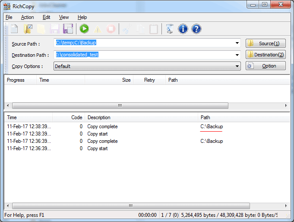Click the 'For Help, press F1' status text

tap(24, 215)
